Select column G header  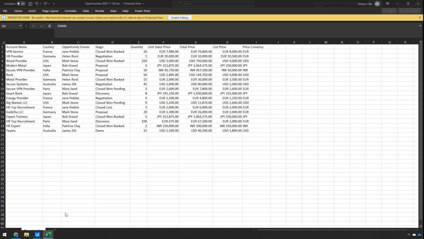(x=196, y=42)
